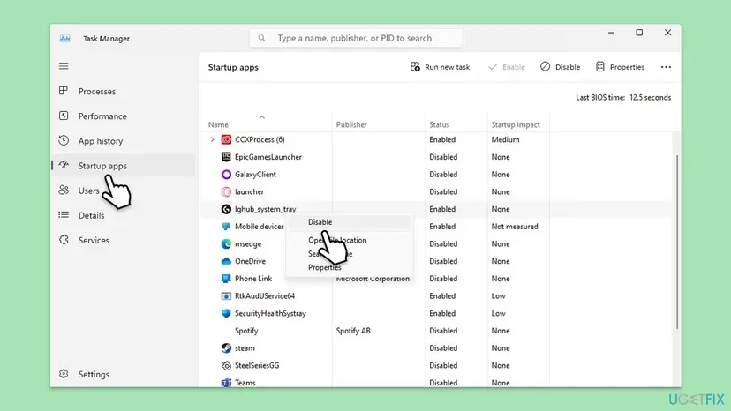Click the Last BIOS time value
This screenshot has width=731, height=411.
pyautogui.click(x=651, y=97)
